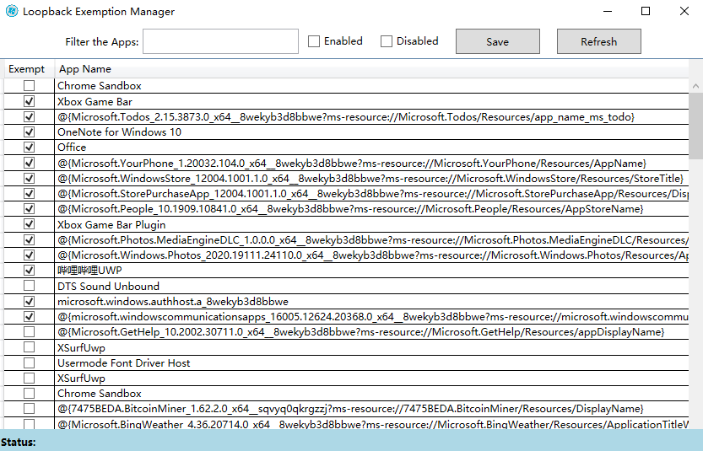Check the Microsoft.GetHelp exemption checkbox
The width and height of the screenshot is (703, 451).
pos(30,332)
